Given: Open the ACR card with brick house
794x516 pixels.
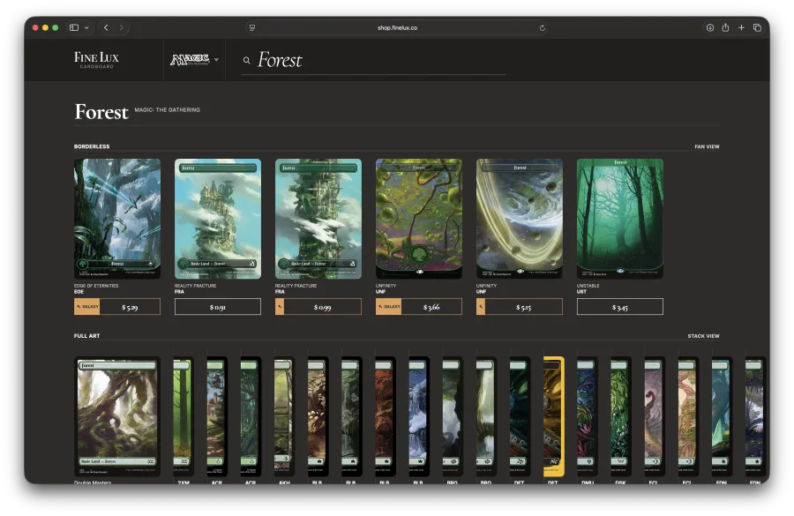Looking at the screenshot, I should (x=217, y=416).
